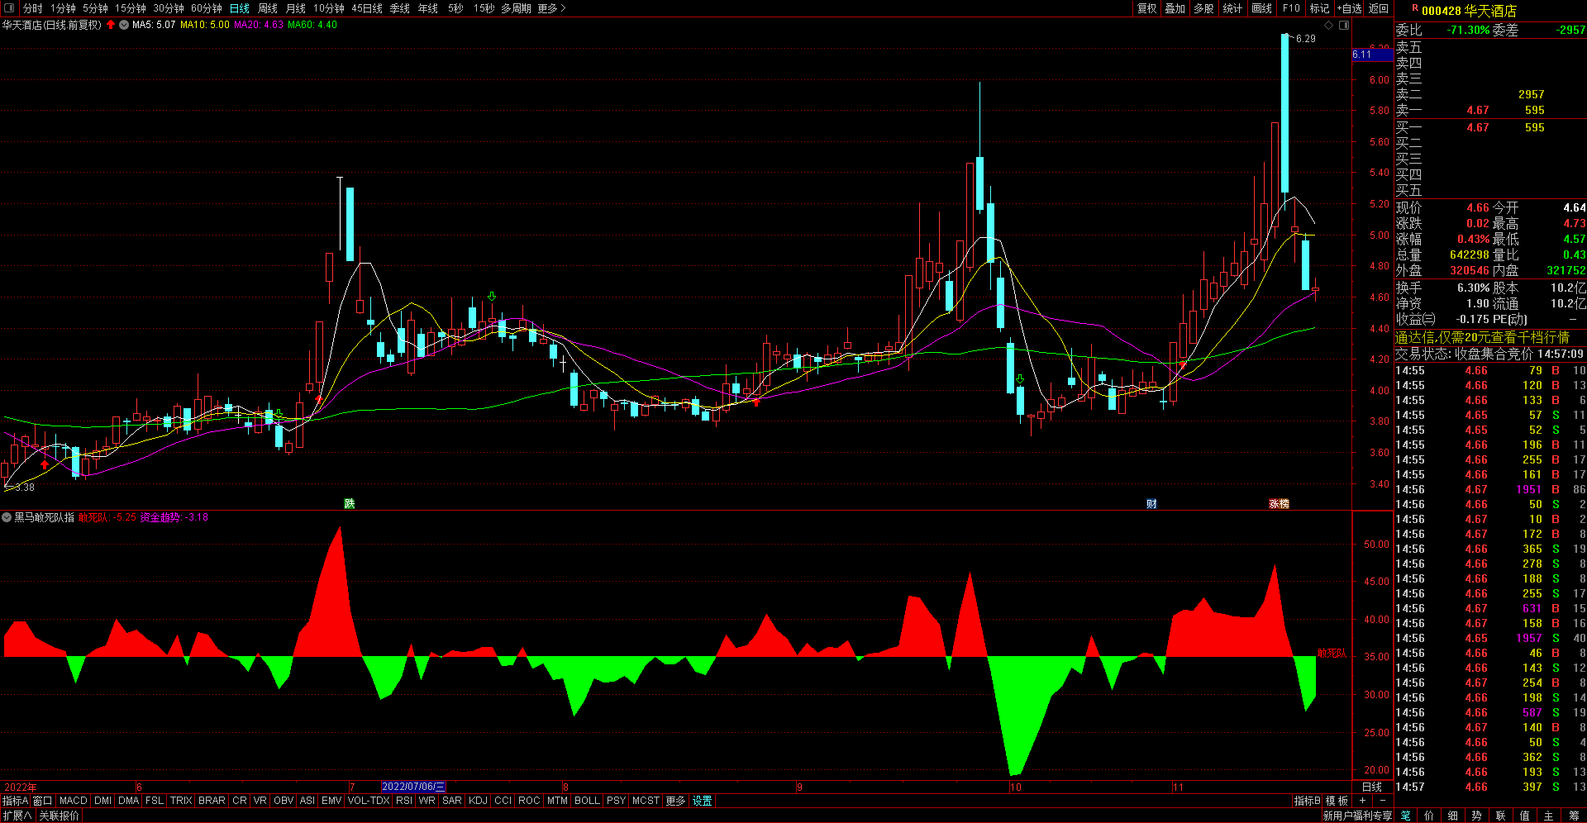The height and width of the screenshot is (823, 1587).
Task: Switch to 月线 monthly chart
Action: (x=296, y=8)
